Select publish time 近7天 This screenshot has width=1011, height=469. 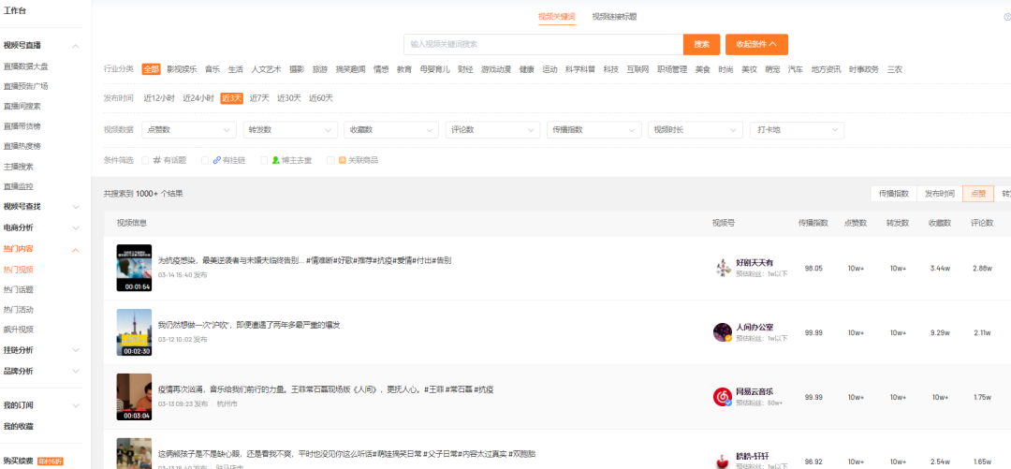259,98
